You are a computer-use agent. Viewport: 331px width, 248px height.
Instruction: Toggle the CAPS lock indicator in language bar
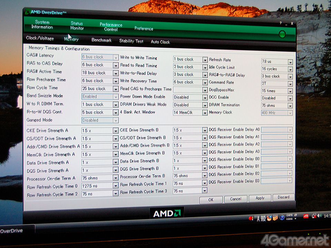tap(289, 215)
